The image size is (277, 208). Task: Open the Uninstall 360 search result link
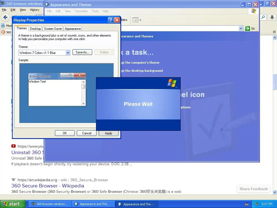tap(28, 152)
